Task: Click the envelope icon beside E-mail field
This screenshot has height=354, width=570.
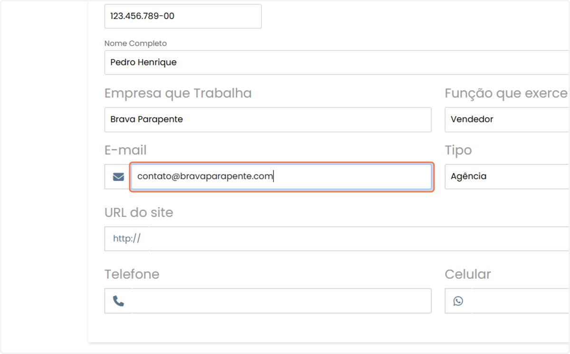Action: click(x=118, y=177)
